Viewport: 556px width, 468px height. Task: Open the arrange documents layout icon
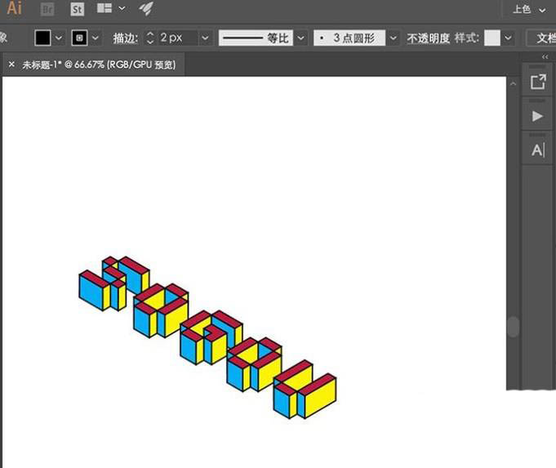[x=105, y=9]
